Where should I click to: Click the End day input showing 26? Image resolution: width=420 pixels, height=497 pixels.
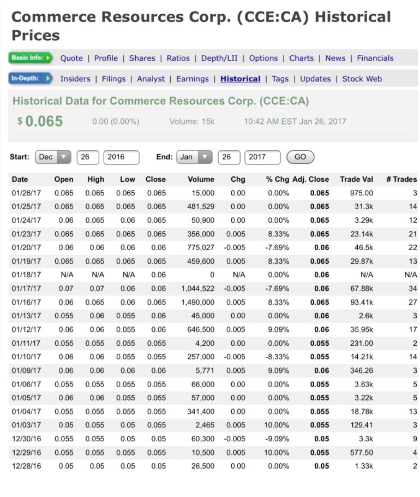[x=229, y=157]
